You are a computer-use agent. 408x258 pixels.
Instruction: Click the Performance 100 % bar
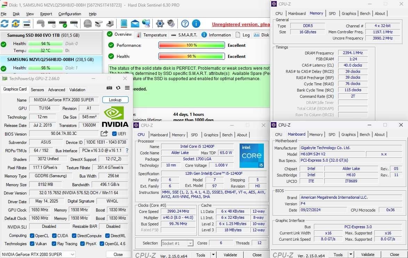pos(192,45)
